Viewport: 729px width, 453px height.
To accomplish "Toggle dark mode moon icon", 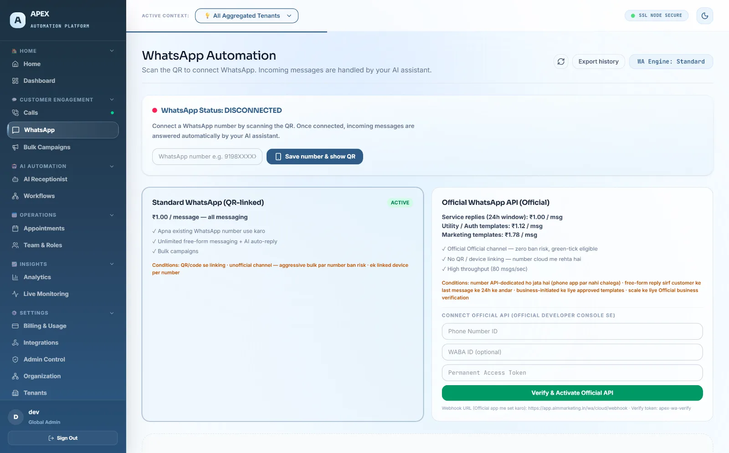I will coord(704,16).
